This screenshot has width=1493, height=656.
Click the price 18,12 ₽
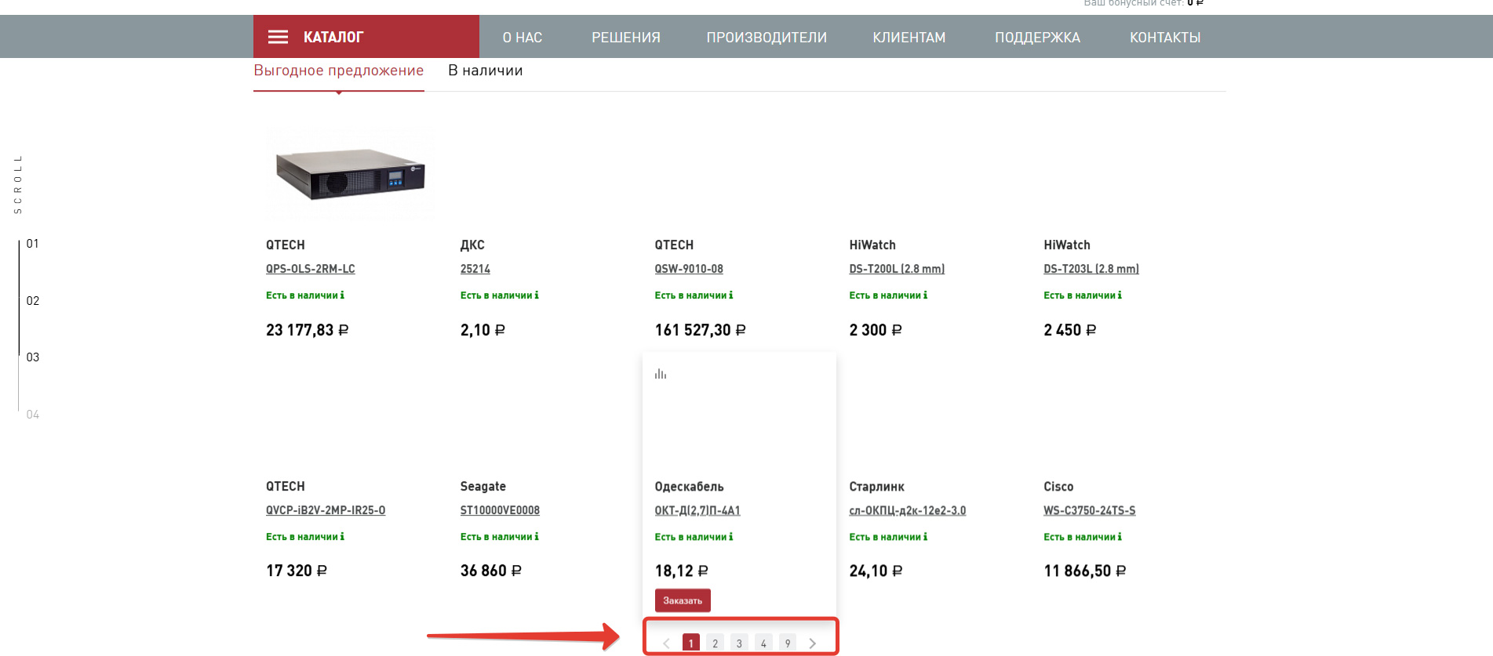point(682,571)
